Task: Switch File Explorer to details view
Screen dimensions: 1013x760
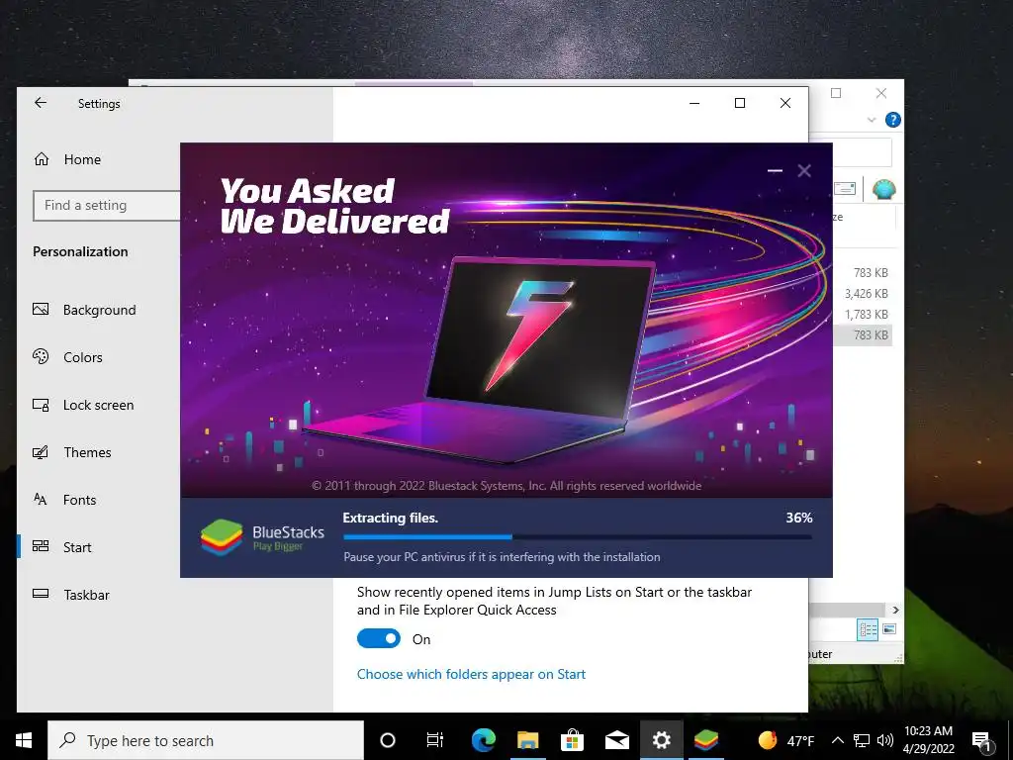Action: pos(868,629)
